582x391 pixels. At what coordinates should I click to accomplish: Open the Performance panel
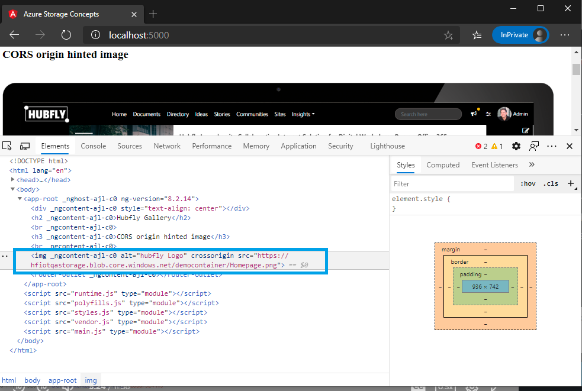click(212, 146)
